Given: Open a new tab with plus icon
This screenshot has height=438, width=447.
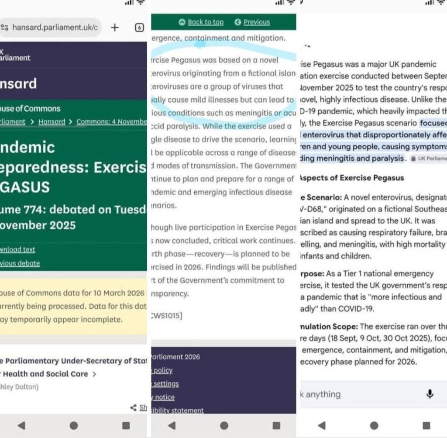Looking at the screenshot, I should pyautogui.click(x=115, y=28).
